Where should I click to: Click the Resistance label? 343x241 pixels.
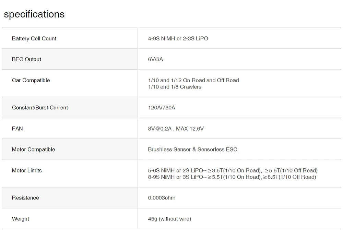pos(25,198)
